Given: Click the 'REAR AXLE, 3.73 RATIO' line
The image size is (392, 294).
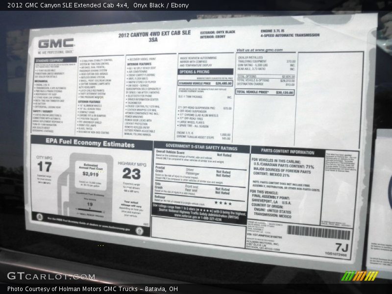Looking at the screenshot, I should (x=266, y=69).
